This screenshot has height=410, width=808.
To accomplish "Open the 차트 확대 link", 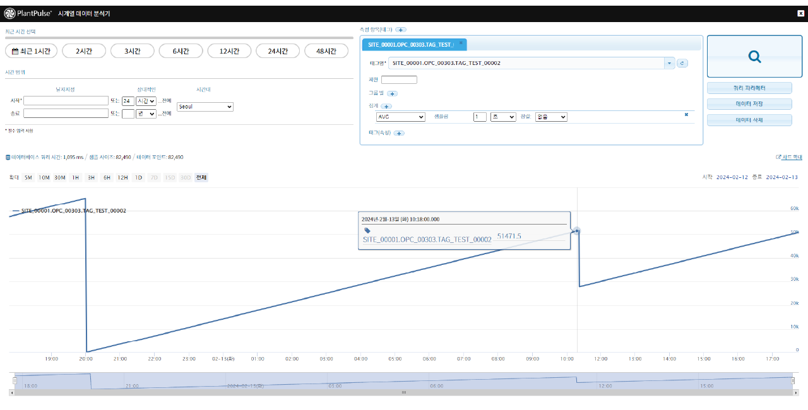I will [789, 157].
